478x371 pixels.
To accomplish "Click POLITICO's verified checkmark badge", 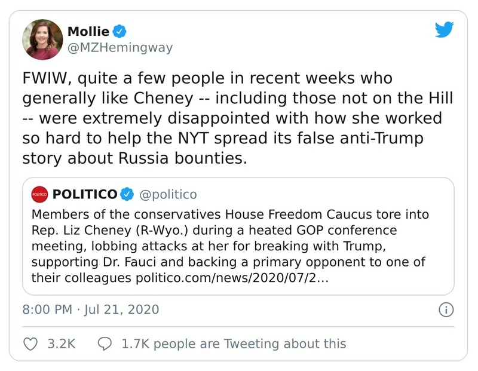I will pyautogui.click(x=127, y=195).
